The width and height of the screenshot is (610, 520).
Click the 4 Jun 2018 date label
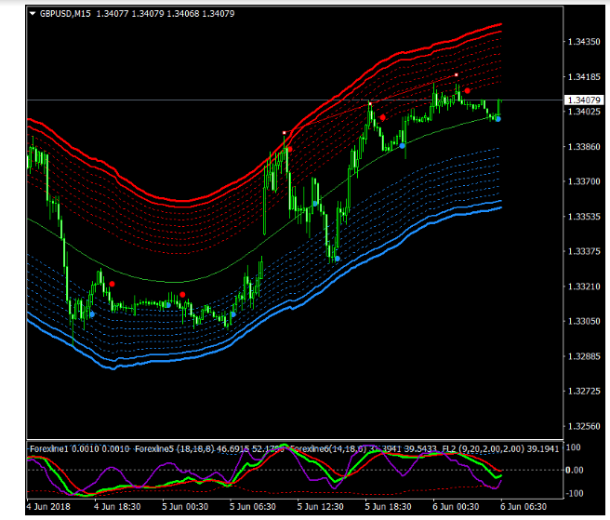click(48, 507)
